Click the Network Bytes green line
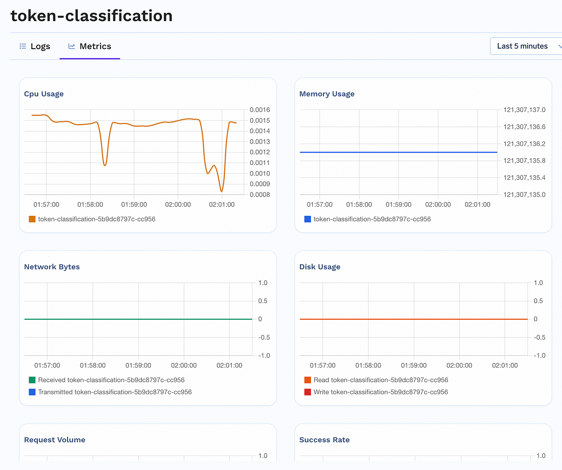The width and height of the screenshot is (562, 470). click(138, 319)
